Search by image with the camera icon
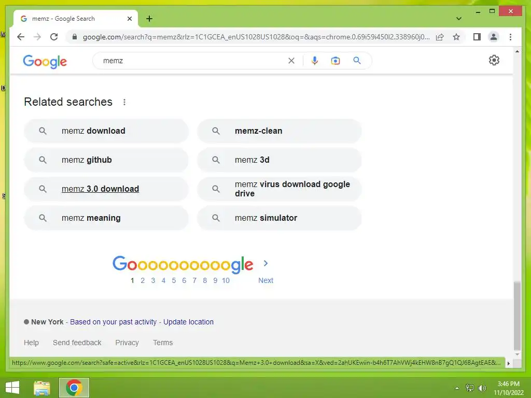 coord(336,61)
